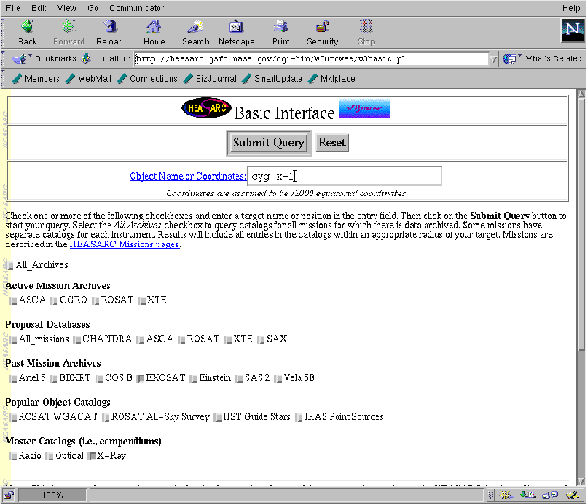This screenshot has width=586, height=504.
Task: Check the Optical master catalog checkbox
Action: [x=49, y=456]
